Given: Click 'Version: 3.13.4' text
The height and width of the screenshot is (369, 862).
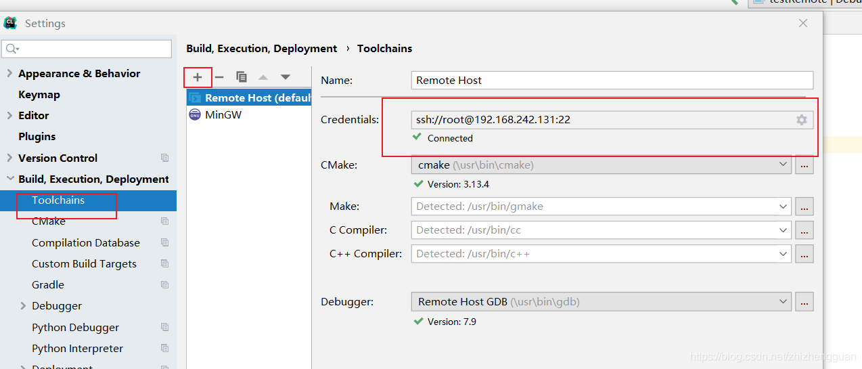Looking at the screenshot, I should tap(458, 184).
